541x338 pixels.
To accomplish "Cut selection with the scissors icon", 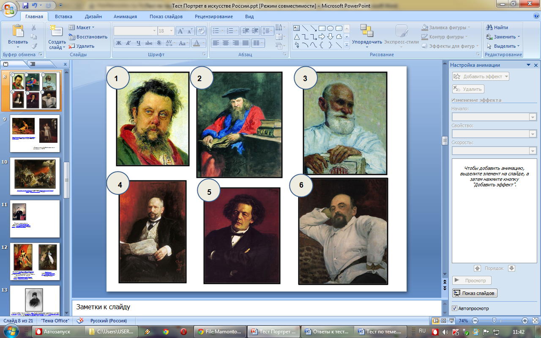I will 34,27.
